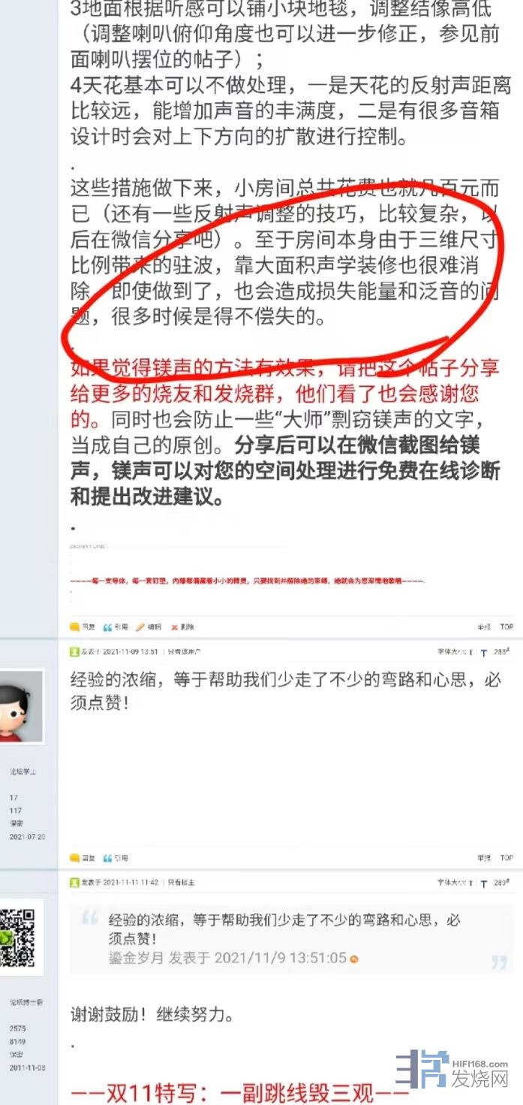This screenshot has width=523, height=1105.
Task: Open the QR code avatar of the poster
Action: coord(20,937)
